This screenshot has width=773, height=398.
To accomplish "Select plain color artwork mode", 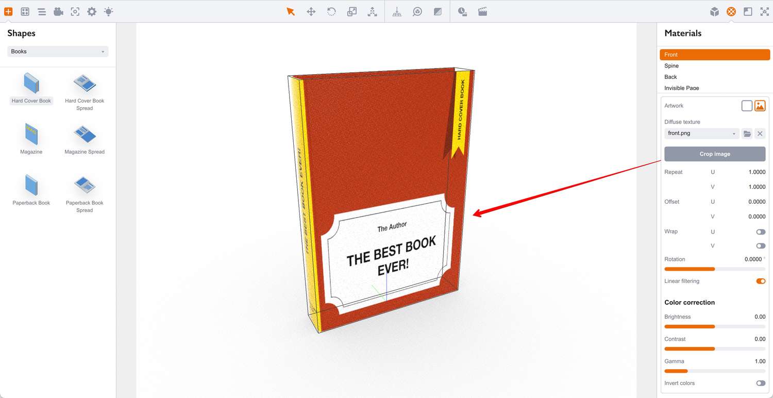I will point(747,106).
